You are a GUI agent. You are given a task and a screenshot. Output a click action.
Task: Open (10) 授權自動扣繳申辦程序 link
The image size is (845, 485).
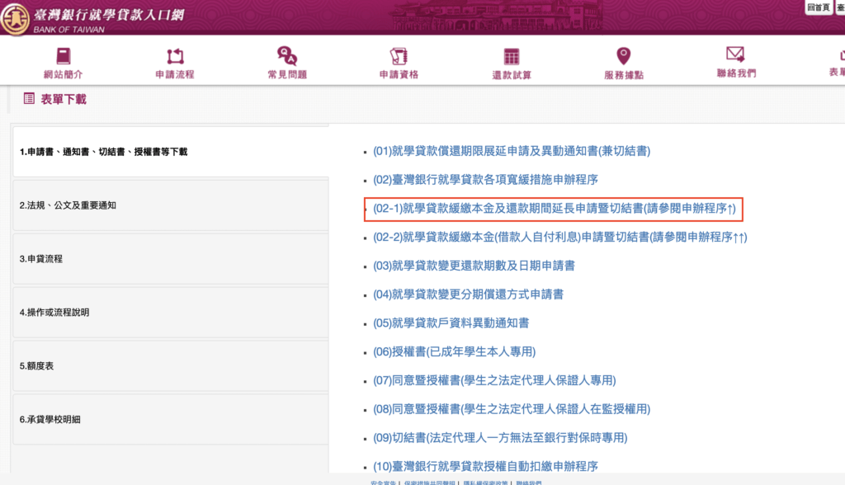484,466
